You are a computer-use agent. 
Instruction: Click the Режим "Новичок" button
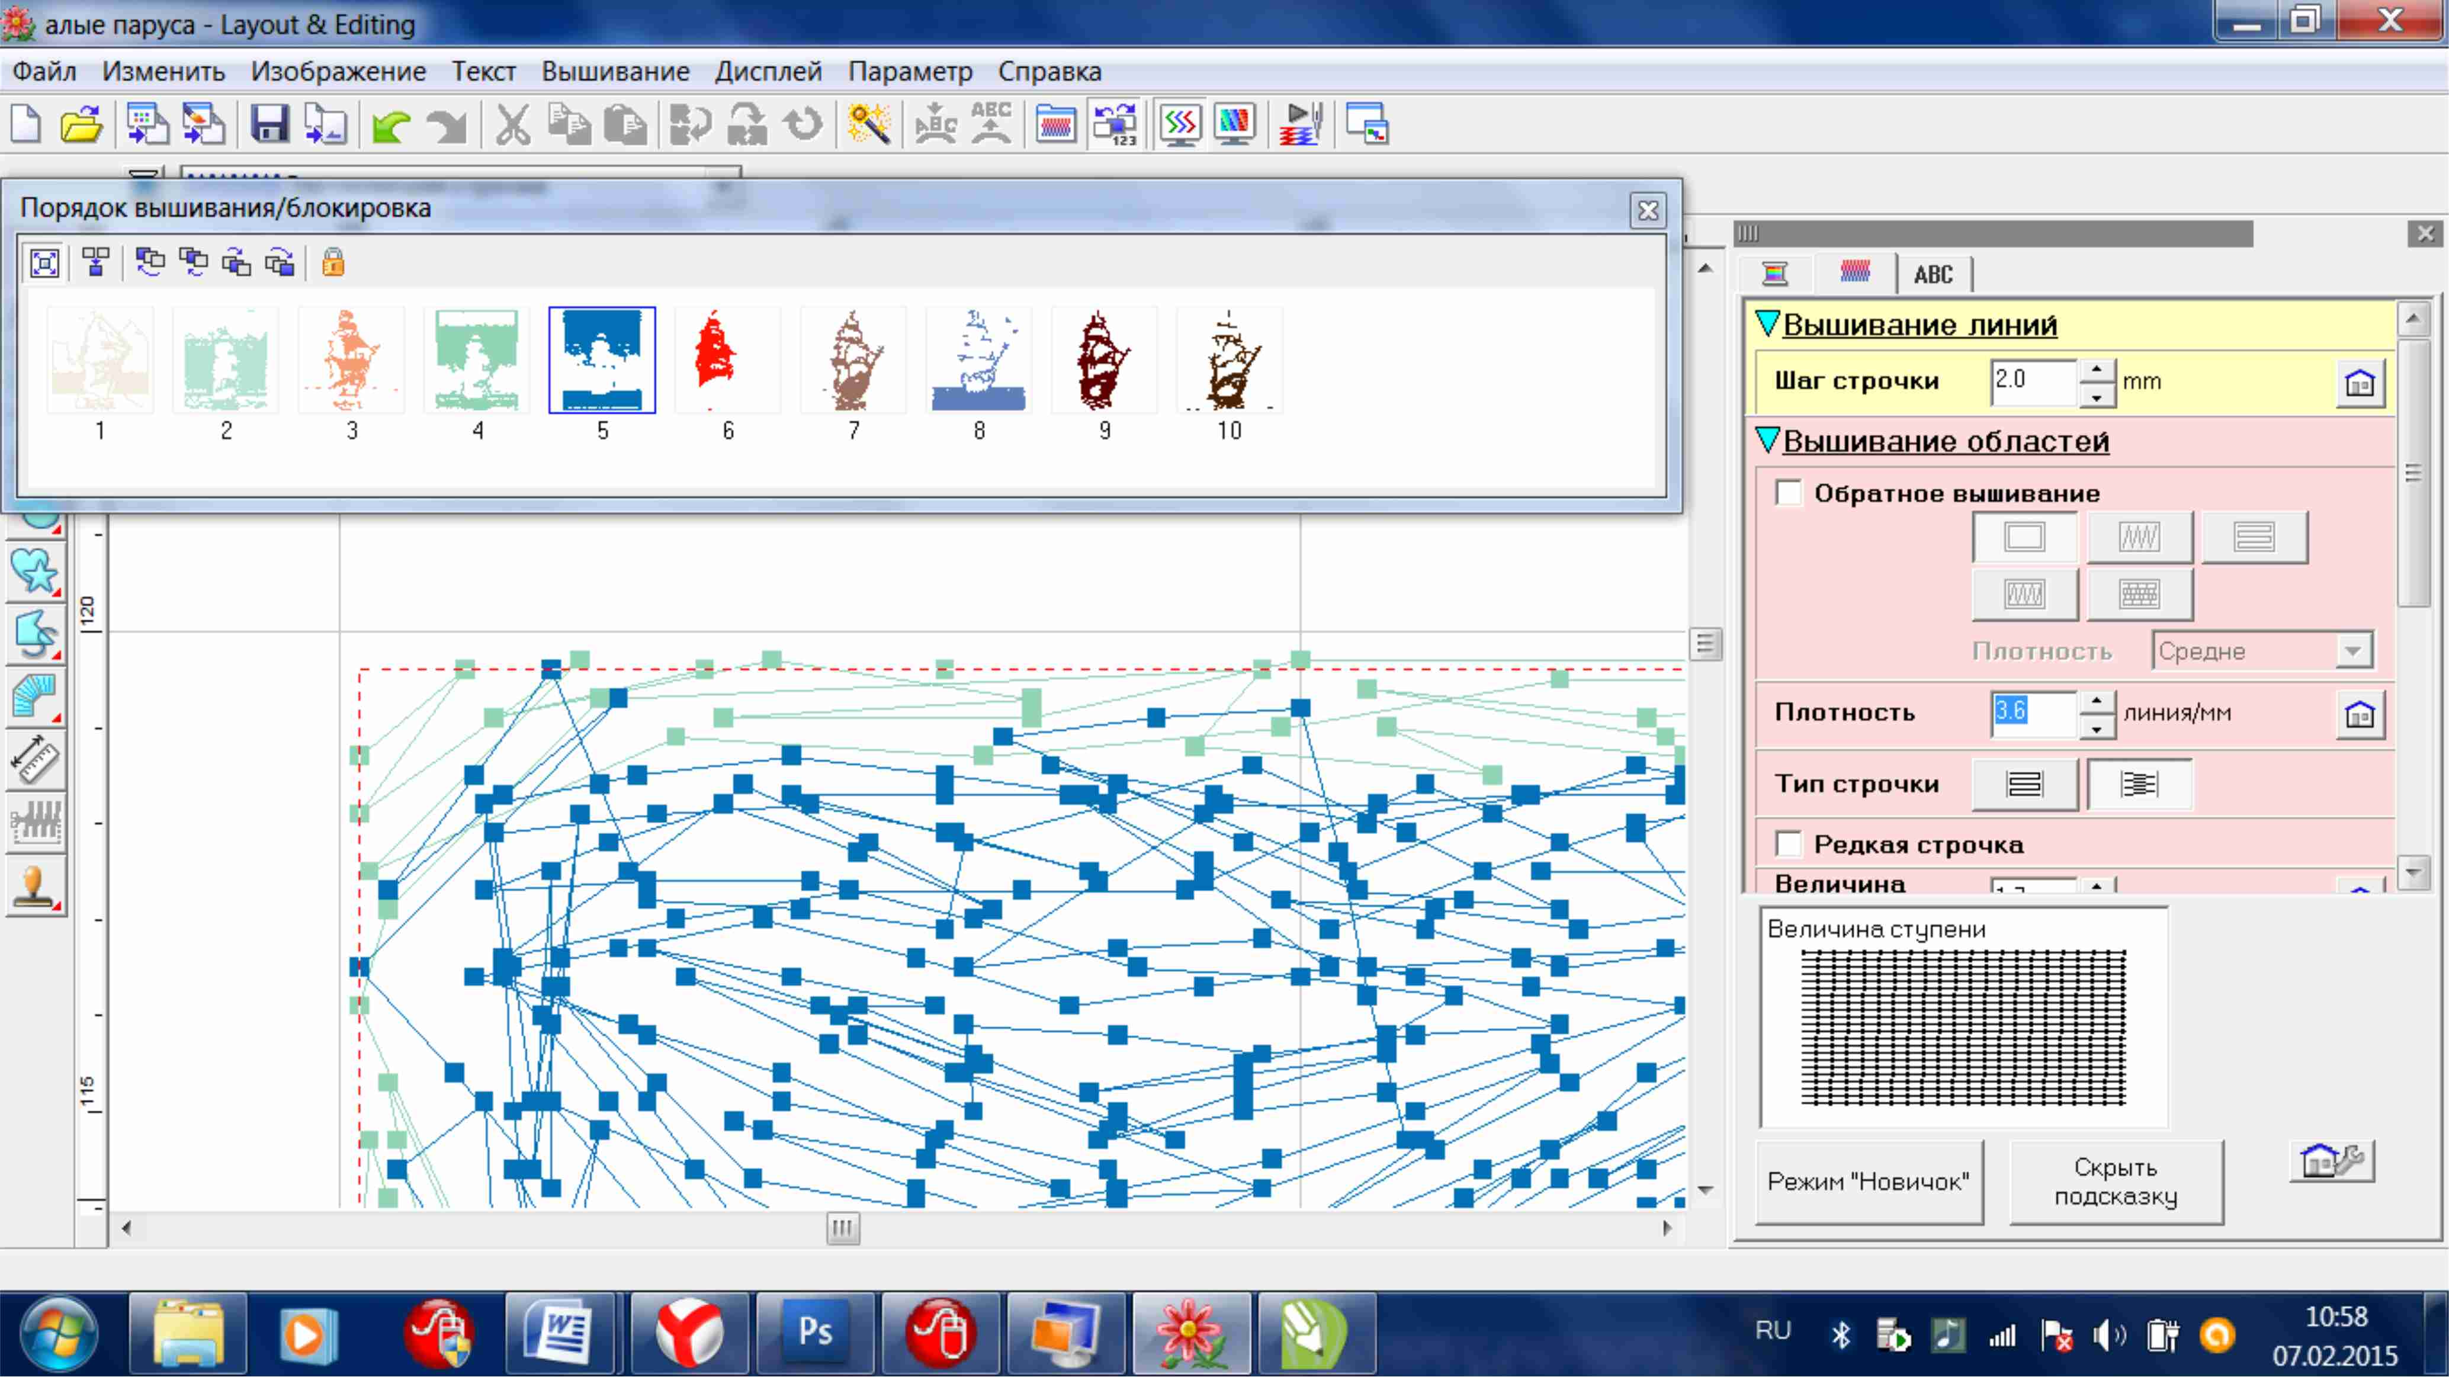click(x=1868, y=1181)
